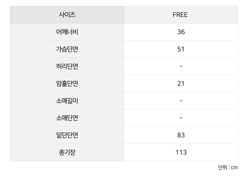Select the FREE size column header

tap(181, 15)
